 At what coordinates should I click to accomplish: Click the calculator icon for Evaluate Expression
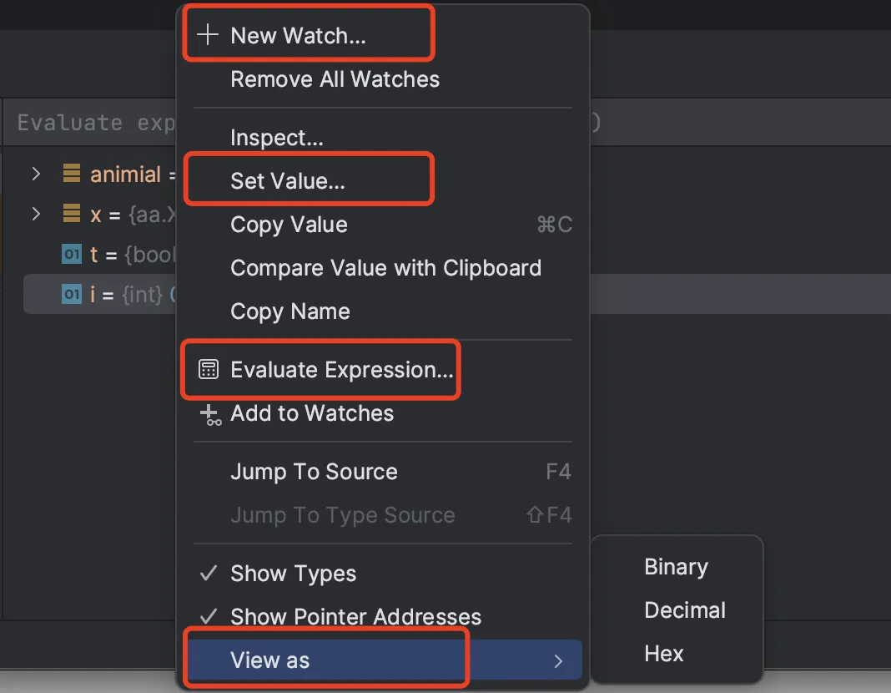point(208,369)
